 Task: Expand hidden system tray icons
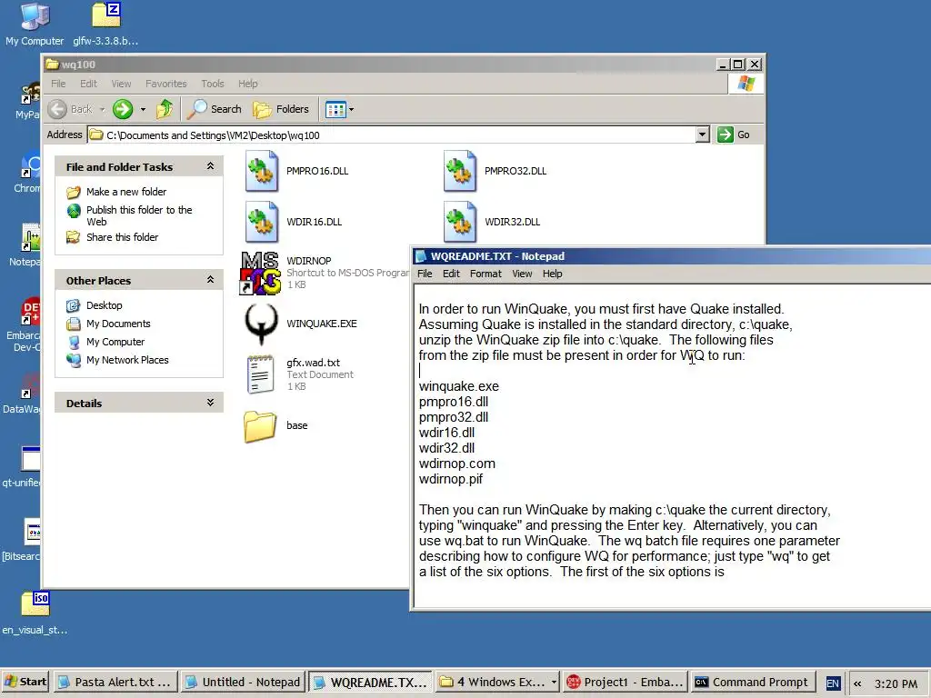[857, 683]
